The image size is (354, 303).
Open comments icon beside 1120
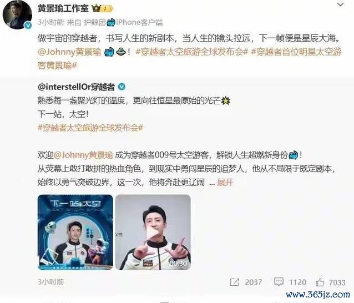[x=279, y=282]
